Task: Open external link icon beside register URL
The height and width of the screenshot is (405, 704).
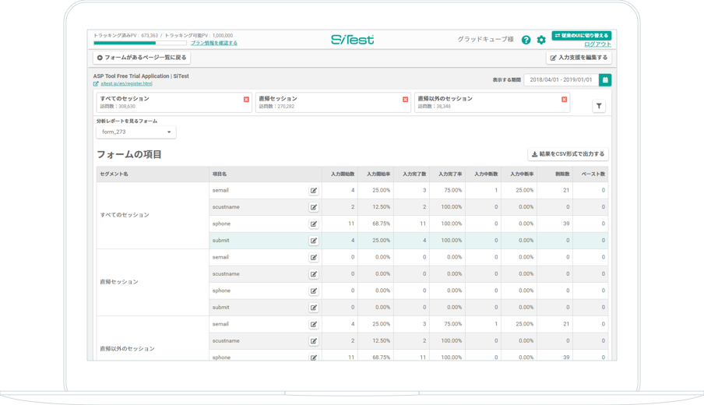Action: coord(96,84)
